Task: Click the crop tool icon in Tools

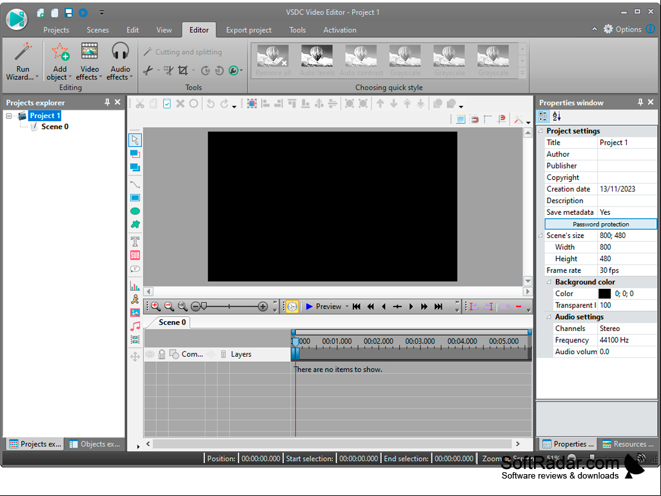Action: click(183, 70)
